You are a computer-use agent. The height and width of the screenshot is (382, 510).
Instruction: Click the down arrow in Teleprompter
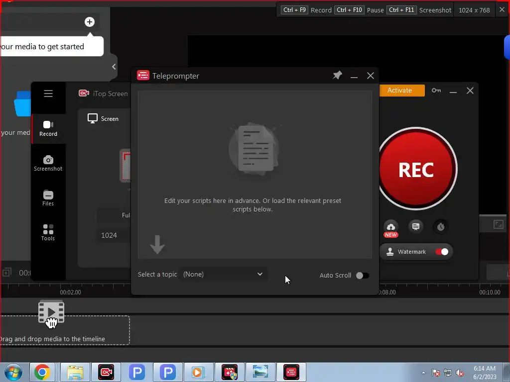point(157,244)
